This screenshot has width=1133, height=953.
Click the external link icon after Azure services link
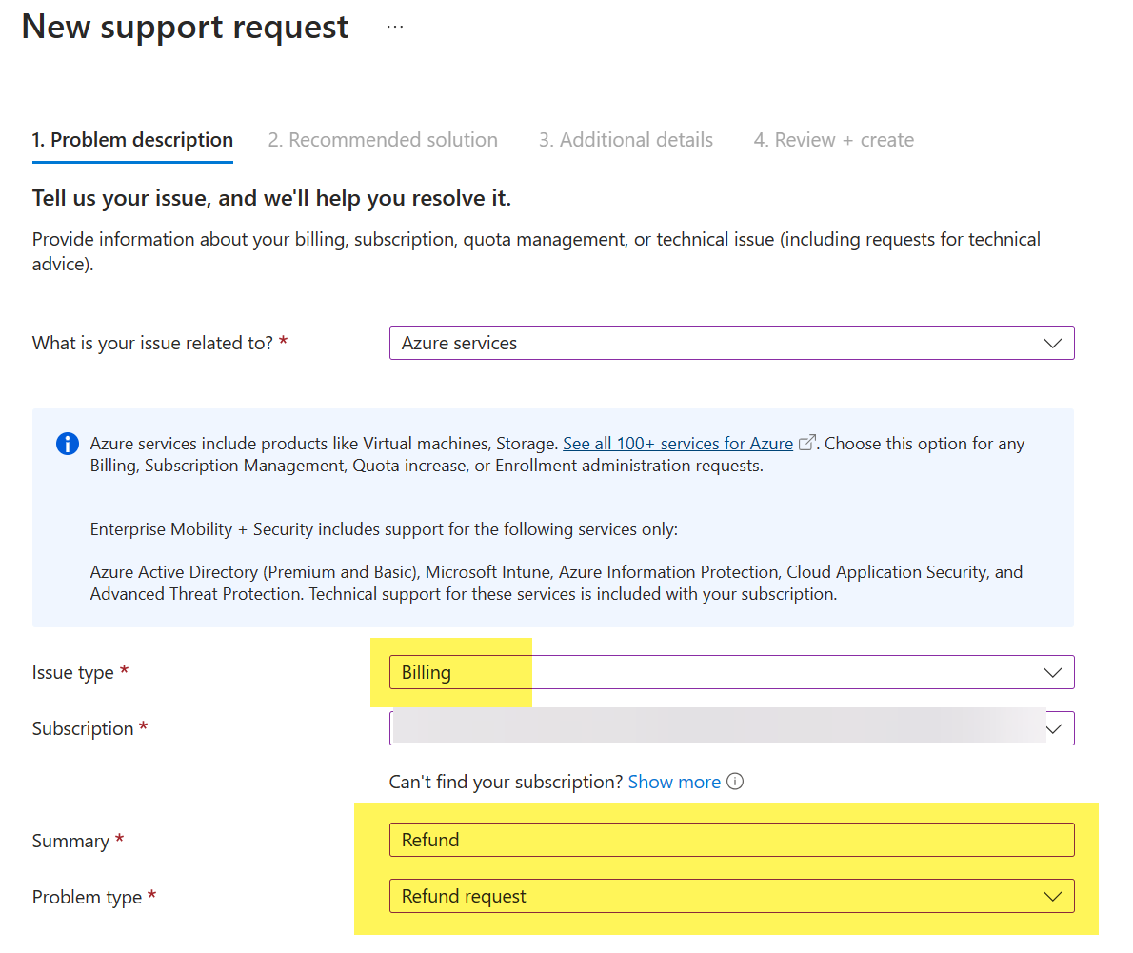(x=806, y=442)
